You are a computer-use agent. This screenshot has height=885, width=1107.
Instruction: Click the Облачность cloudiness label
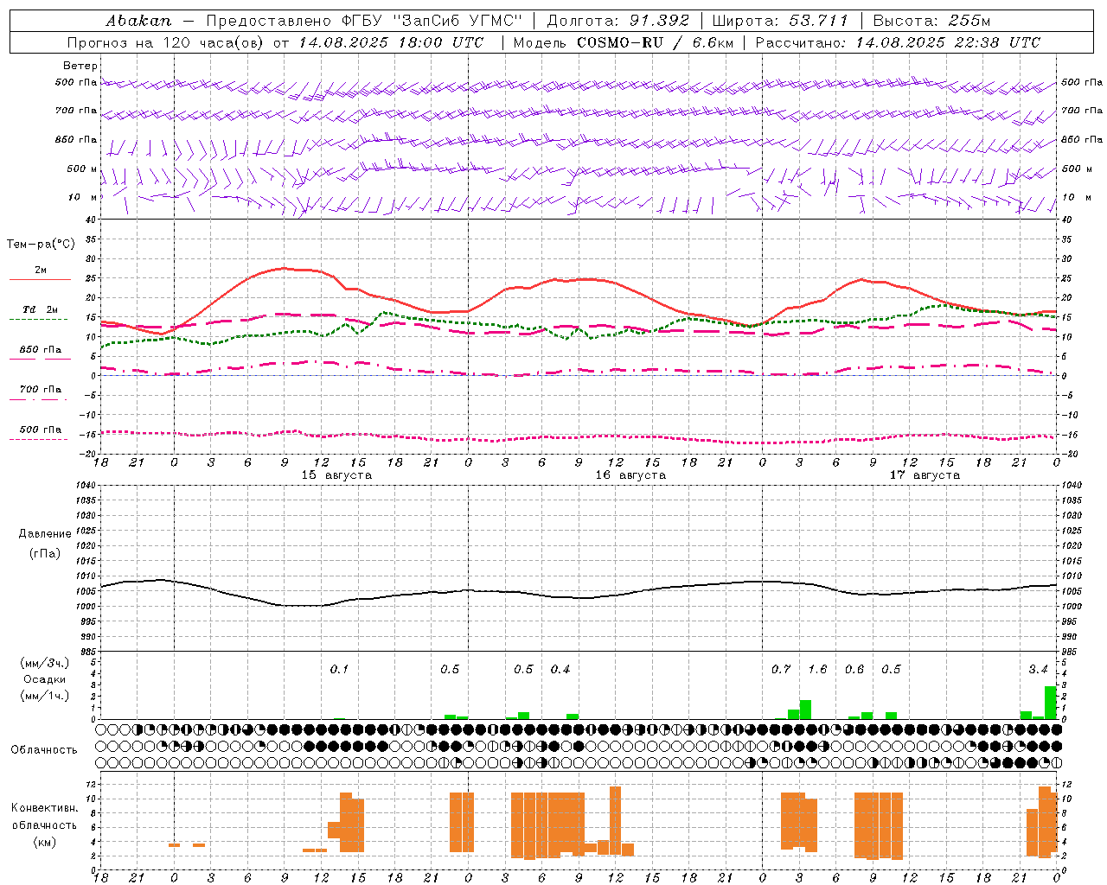(x=44, y=749)
